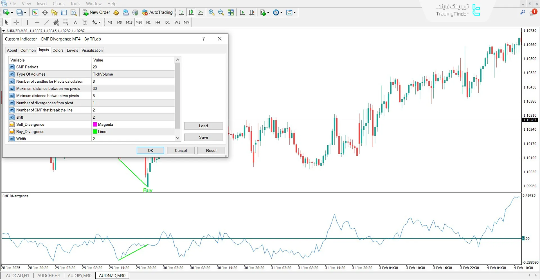540x280 pixels.
Task: Activate the Draw Trendline tool
Action: click(47, 22)
